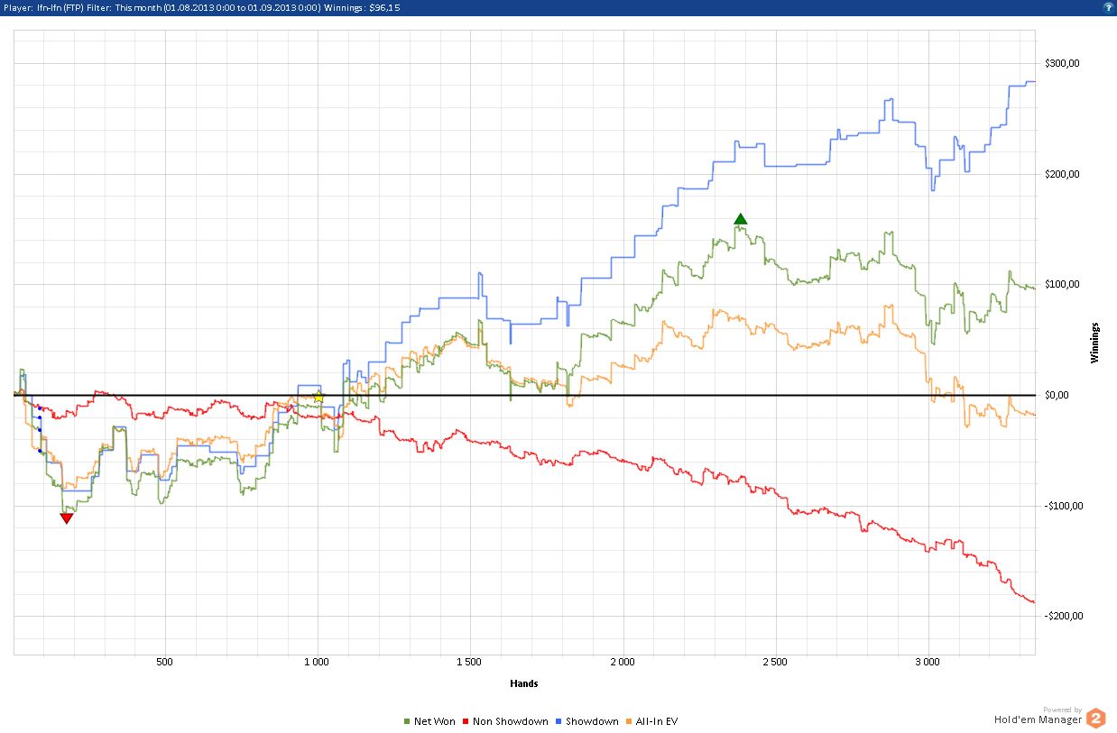Click the help question mark icon
The image size is (1117, 733).
pos(1107,7)
